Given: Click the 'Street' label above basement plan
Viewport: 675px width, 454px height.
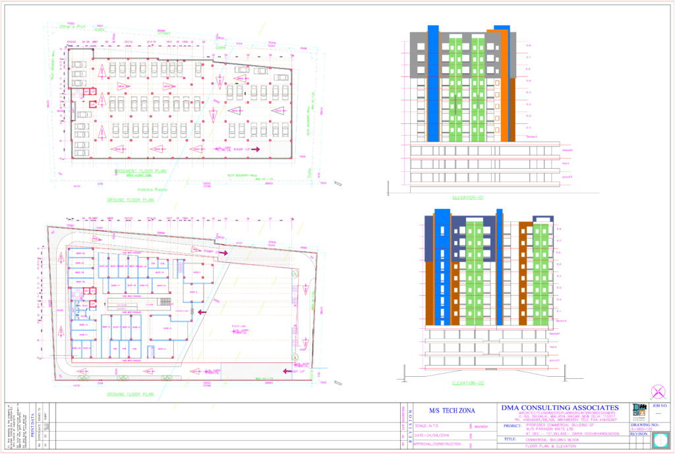Looking at the screenshot, I should pos(163,33).
